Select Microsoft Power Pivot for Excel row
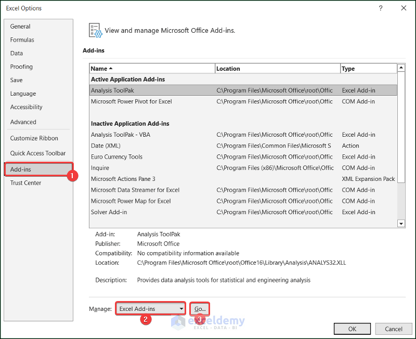This screenshot has width=416, height=339. 243,101
